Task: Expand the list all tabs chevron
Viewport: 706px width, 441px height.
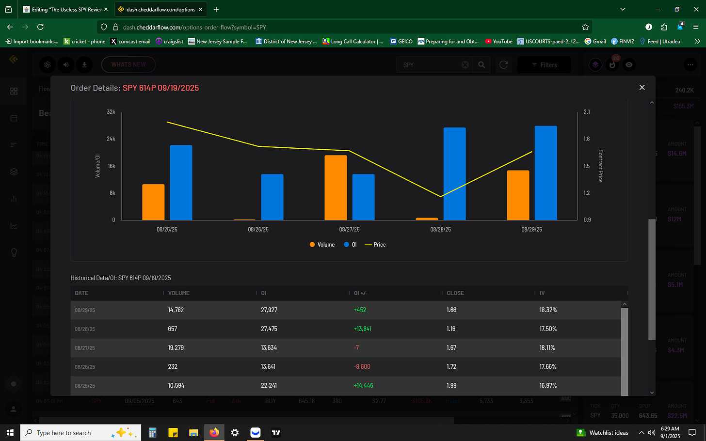Action: (x=623, y=9)
